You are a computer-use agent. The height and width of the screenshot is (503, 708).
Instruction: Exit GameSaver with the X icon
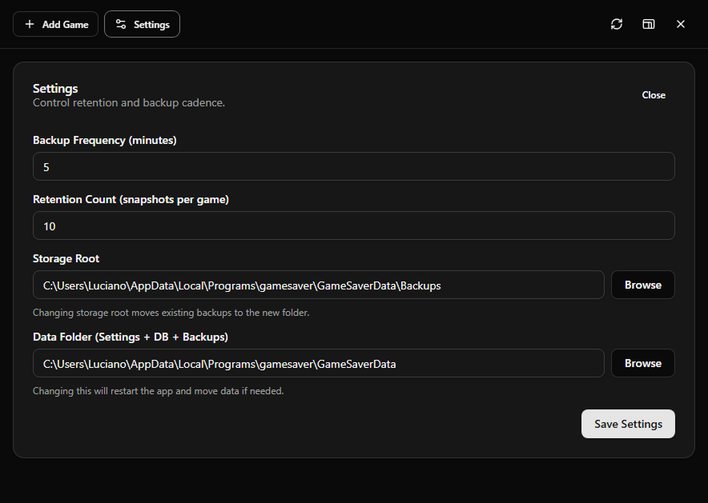click(680, 24)
